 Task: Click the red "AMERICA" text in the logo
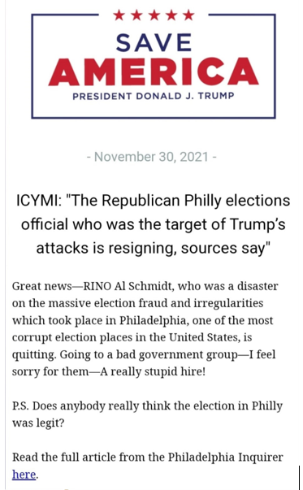point(154,72)
